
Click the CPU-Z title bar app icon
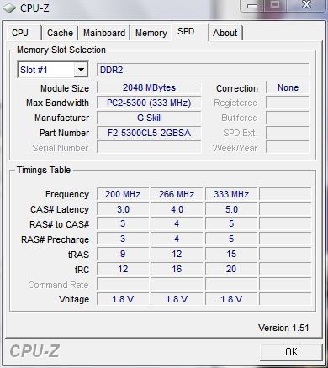pyautogui.click(x=9, y=8)
